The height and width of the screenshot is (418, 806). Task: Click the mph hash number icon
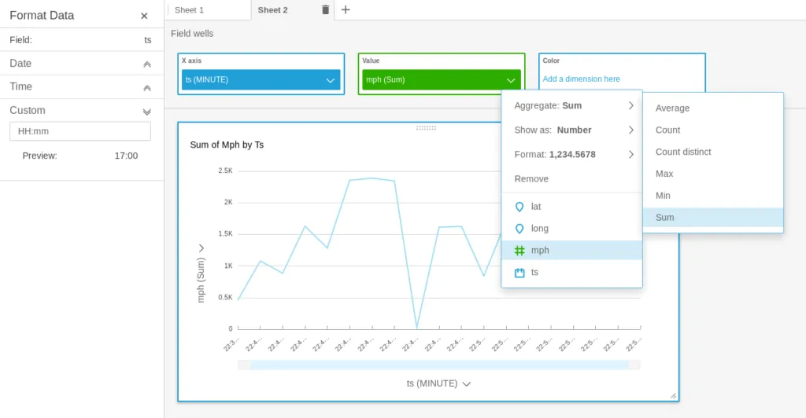[519, 251]
